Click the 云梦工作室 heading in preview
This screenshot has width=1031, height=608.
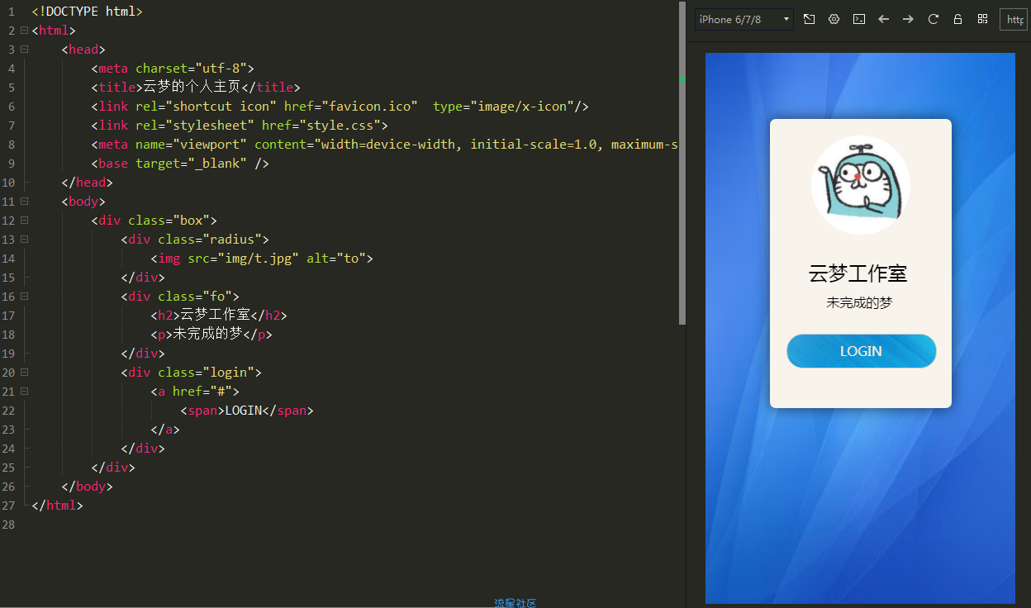click(x=858, y=274)
